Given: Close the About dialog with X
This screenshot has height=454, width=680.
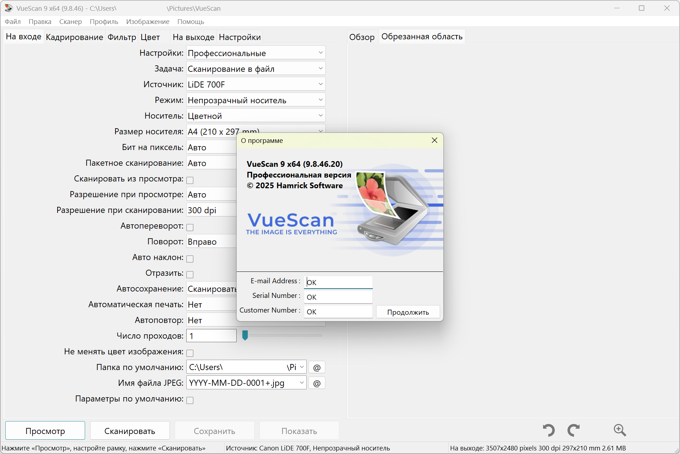Looking at the screenshot, I should click(x=434, y=140).
